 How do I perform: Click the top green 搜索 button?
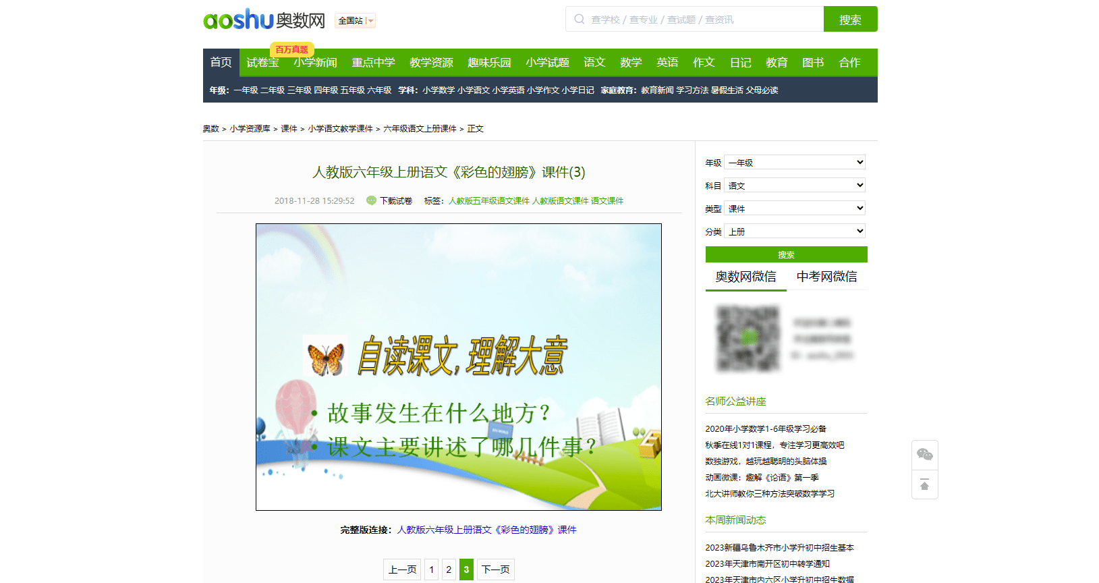tap(850, 19)
